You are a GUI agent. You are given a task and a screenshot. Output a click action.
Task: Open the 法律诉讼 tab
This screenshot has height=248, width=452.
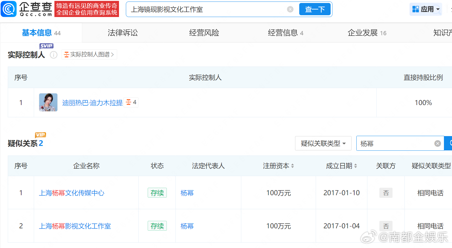(x=123, y=33)
